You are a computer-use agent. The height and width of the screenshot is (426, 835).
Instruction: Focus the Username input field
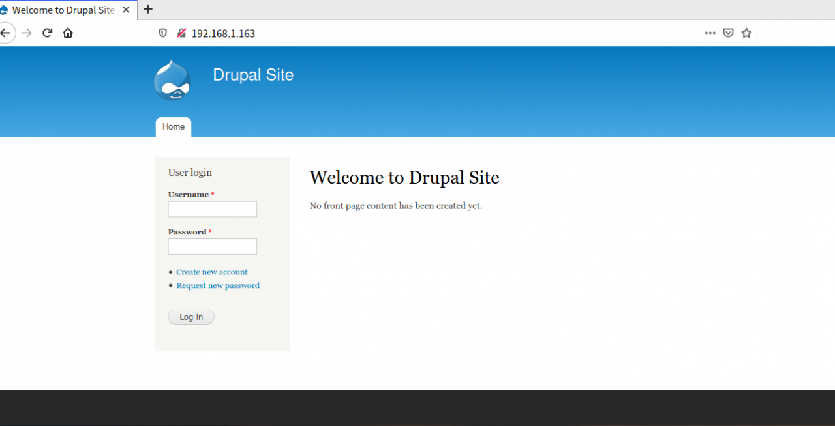click(213, 209)
